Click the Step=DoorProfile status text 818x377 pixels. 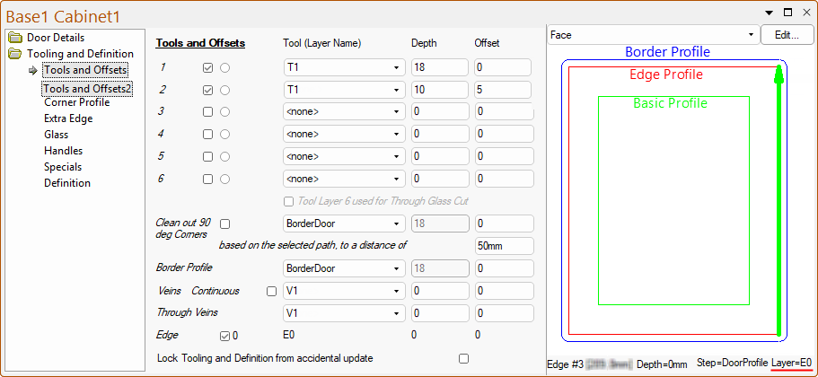(x=733, y=363)
